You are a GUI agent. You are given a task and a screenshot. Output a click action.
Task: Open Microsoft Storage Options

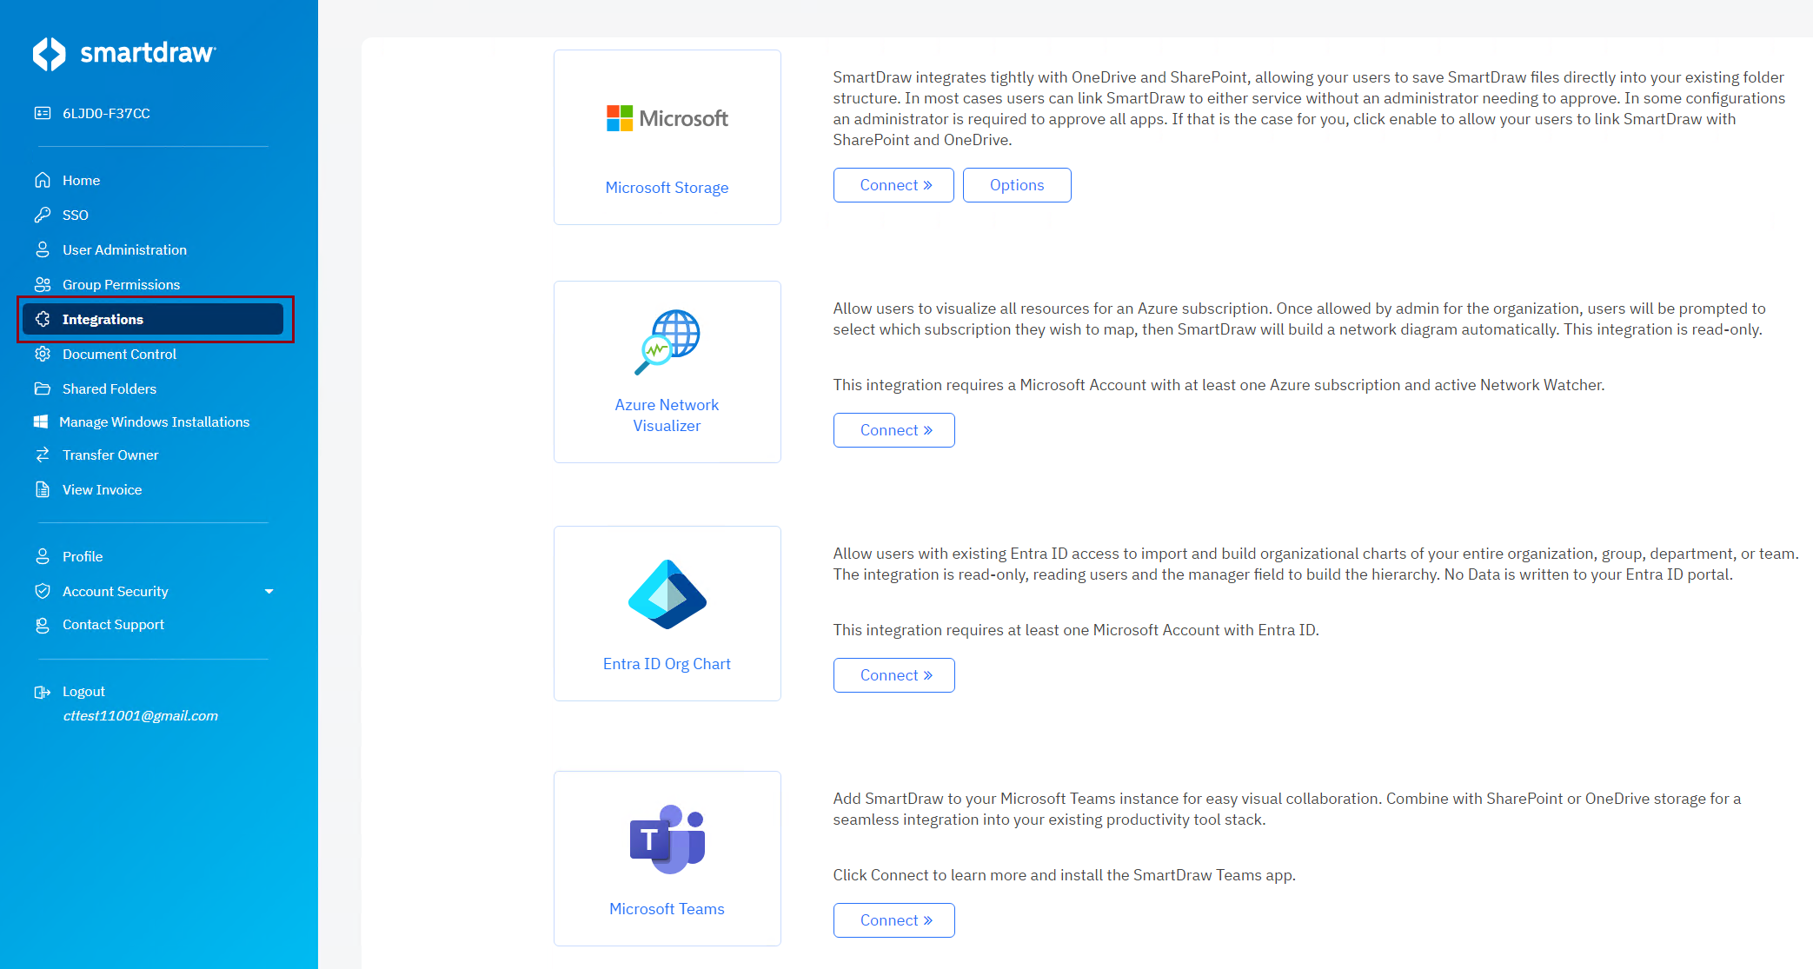1016,185
